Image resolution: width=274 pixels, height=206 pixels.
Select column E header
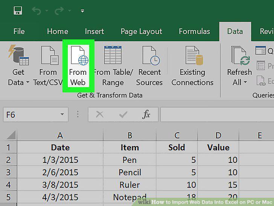(257, 135)
